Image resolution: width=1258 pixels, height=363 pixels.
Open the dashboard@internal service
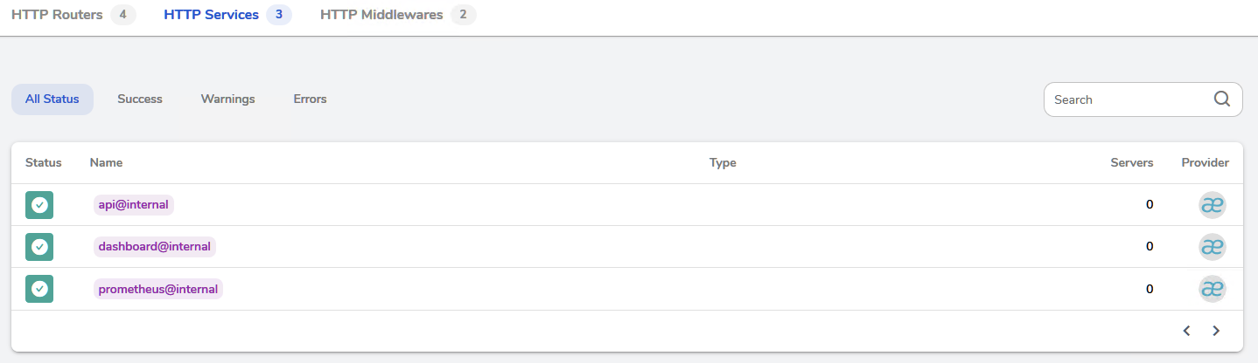tap(155, 247)
